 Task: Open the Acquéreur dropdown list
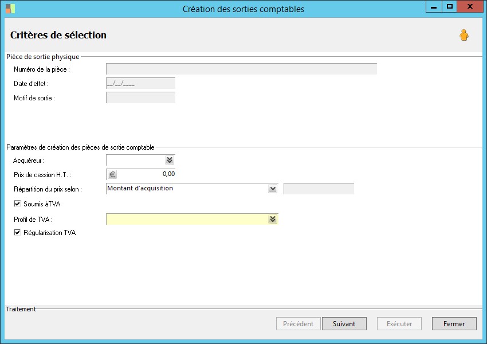[169, 161]
